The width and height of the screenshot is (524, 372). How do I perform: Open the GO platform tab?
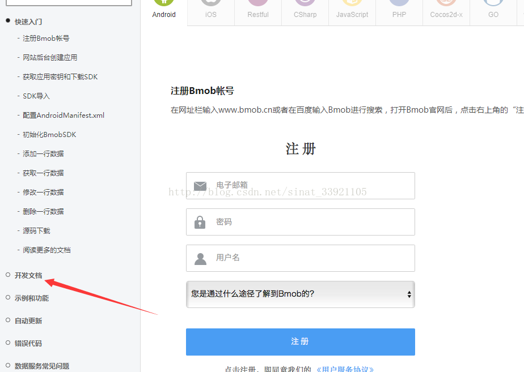(493, 12)
